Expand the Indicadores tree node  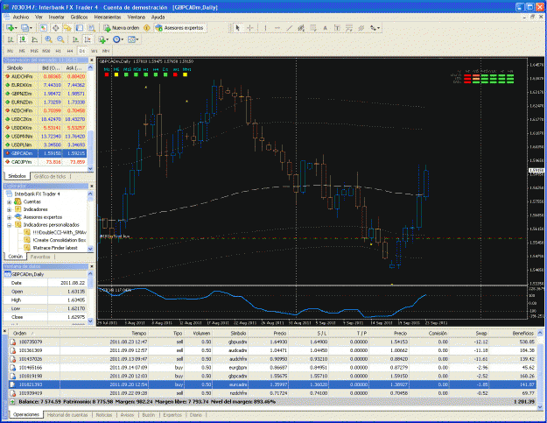point(10,209)
